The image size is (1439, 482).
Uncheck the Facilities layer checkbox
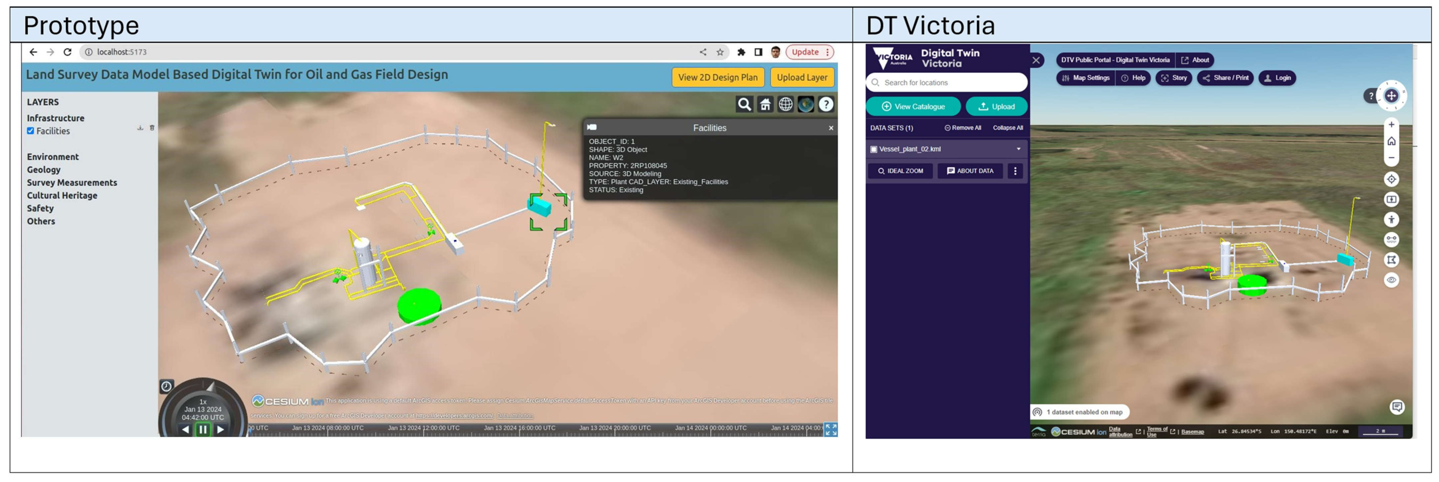31,131
